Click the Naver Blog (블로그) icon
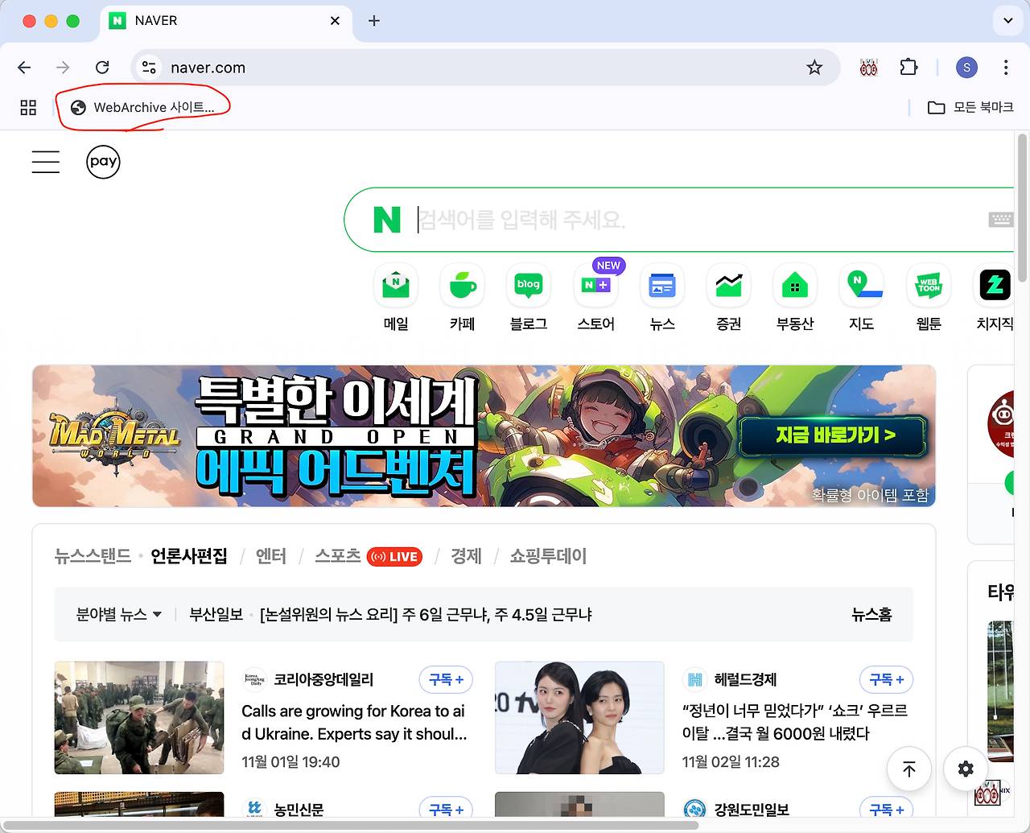Viewport: 1030px width, 833px height. [x=529, y=286]
